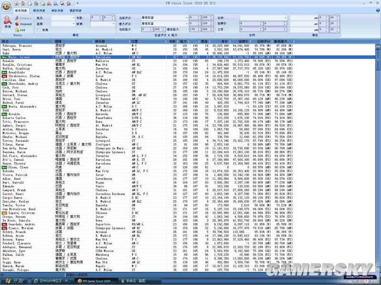Select the Buffon, Gianluigi row
Image resolution: width=381 pixels, height=285 pixels.
pyautogui.click(x=188, y=68)
